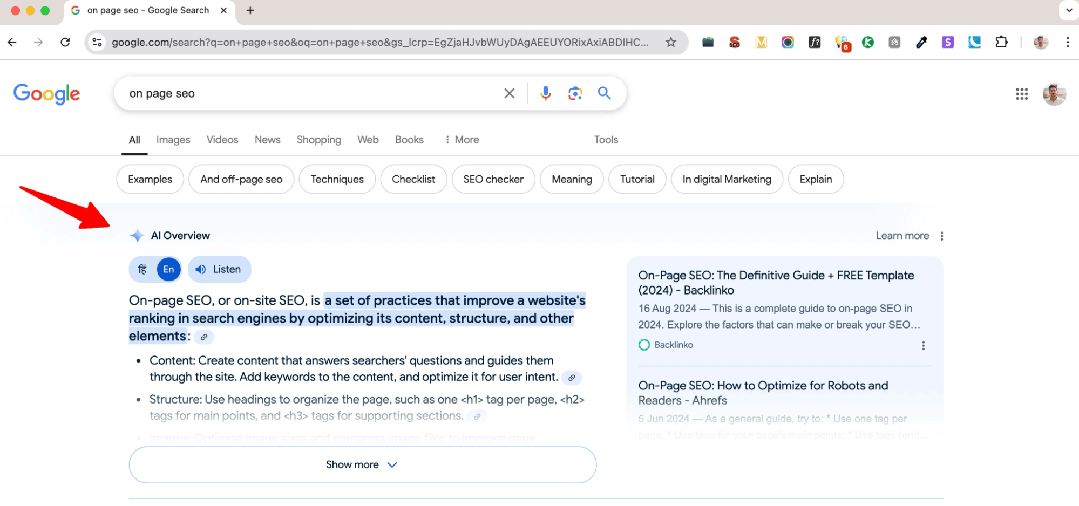Click the search magnifier icon
Image resolution: width=1079 pixels, height=506 pixels.
(604, 93)
